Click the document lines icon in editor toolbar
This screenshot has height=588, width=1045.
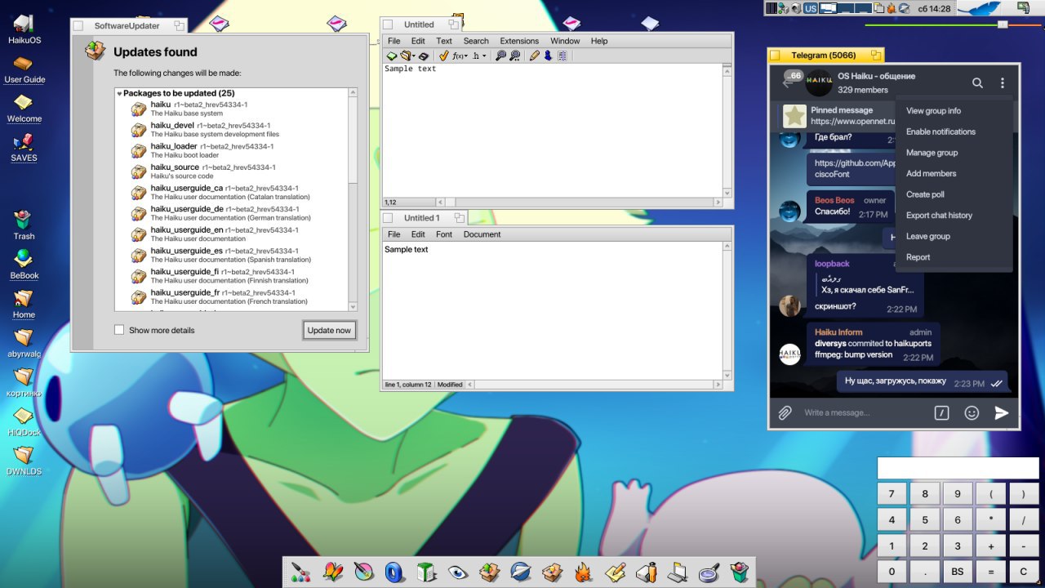(x=563, y=56)
